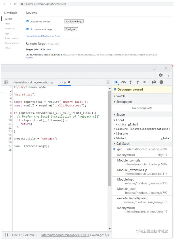Select the get call stack frame
The width and height of the screenshot is (174, 239).
click(142, 149)
